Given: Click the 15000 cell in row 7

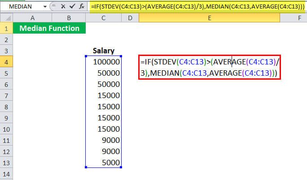Looking at the screenshot, I should [x=103, y=95].
